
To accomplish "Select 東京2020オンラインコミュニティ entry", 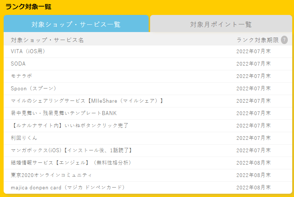I will click(51, 175).
